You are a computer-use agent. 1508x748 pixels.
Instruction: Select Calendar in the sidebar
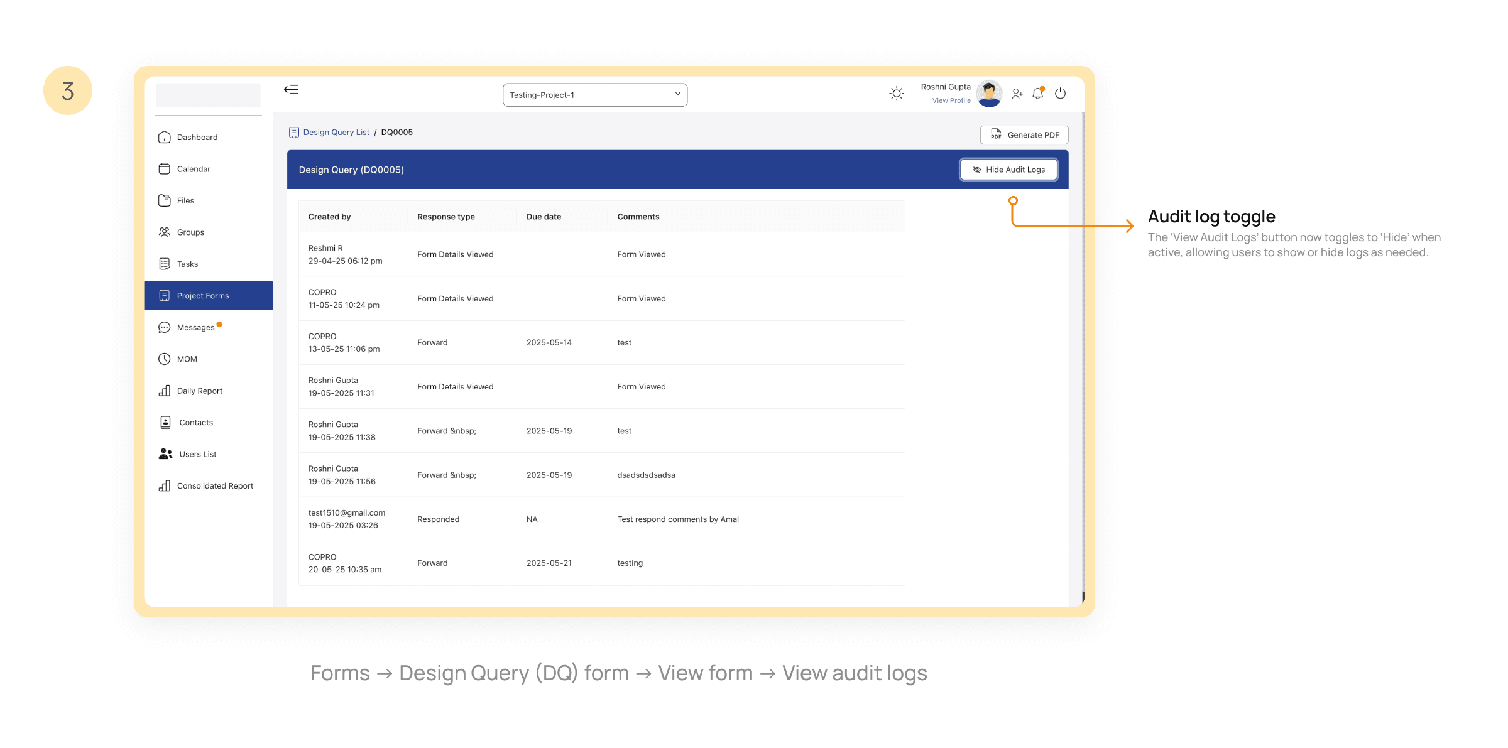click(194, 169)
